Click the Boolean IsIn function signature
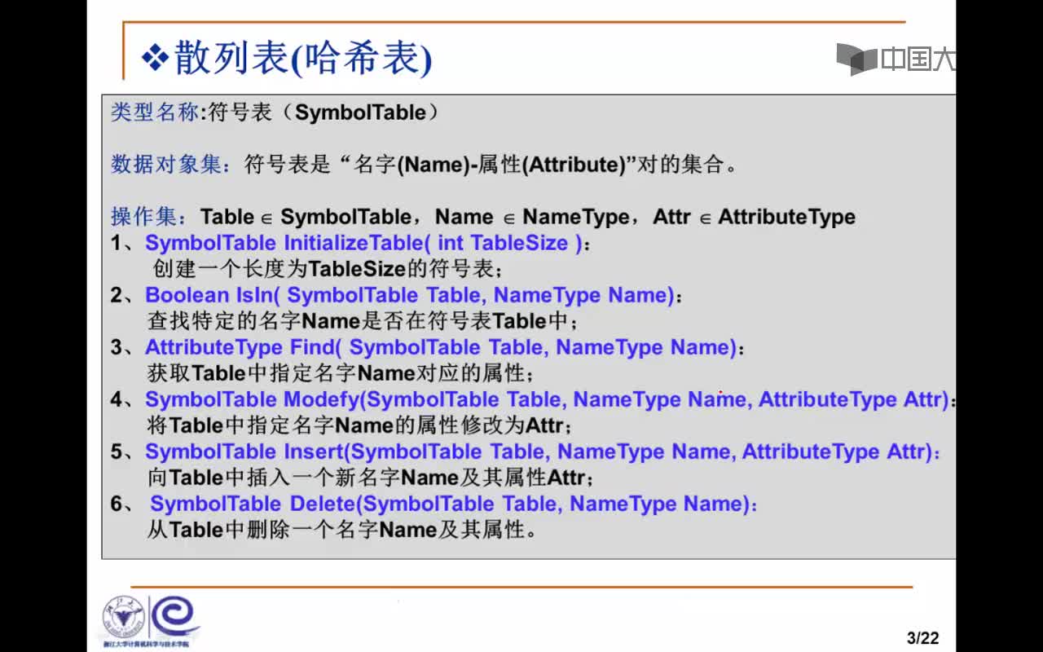Image resolution: width=1043 pixels, height=652 pixels. (x=410, y=295)
